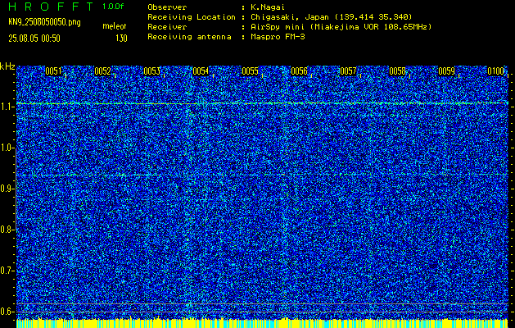Click the Receiving antenna field label
Screen dimensions: 515x328
coord(189,37)
